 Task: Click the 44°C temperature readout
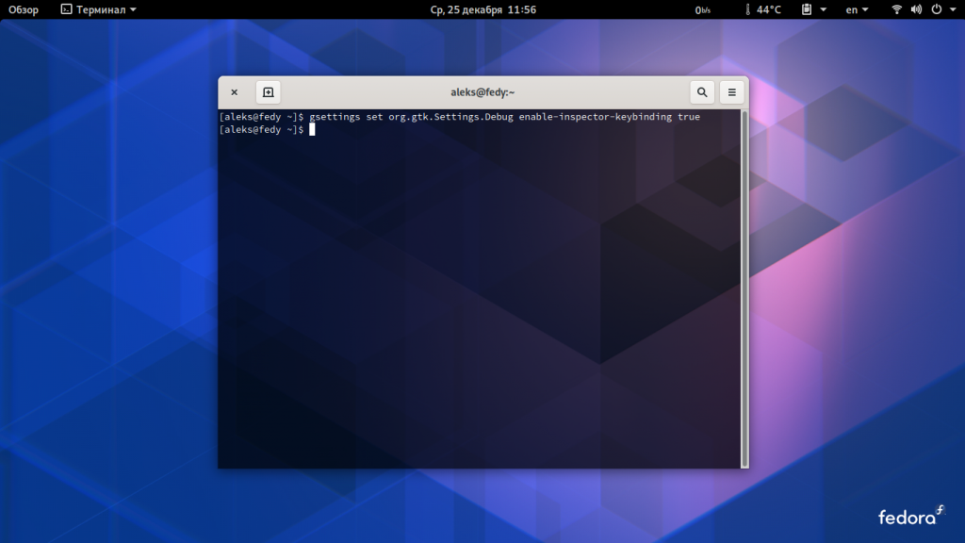[x=769, y=9]
